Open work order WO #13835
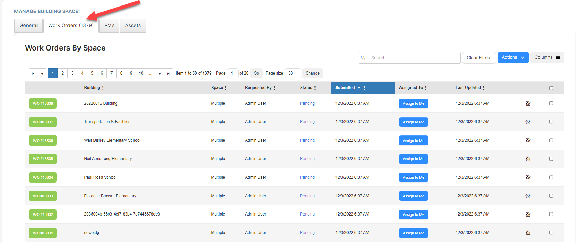The image size is (576, 243). pos(43,159)
